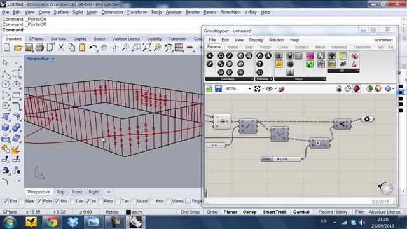Select the Pan hand tool
This screenshot has height=229, width=407.
pyautogui.click(x=104, y=47)
